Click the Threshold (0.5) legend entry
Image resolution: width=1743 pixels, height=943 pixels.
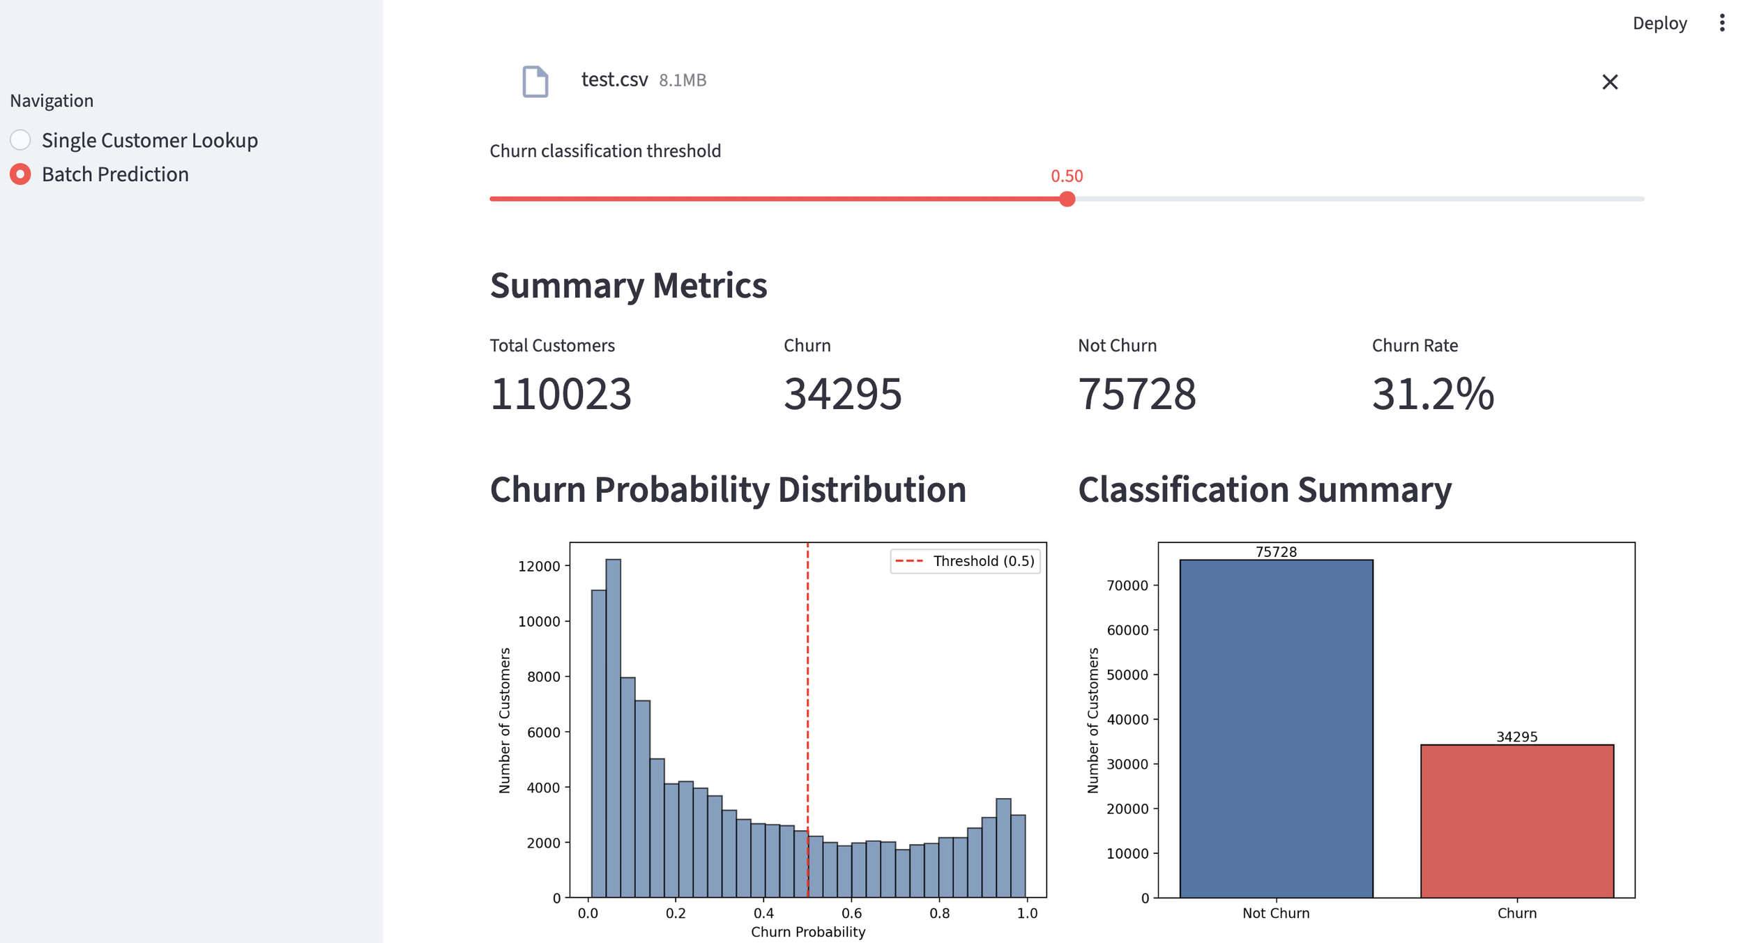[966, 561]
